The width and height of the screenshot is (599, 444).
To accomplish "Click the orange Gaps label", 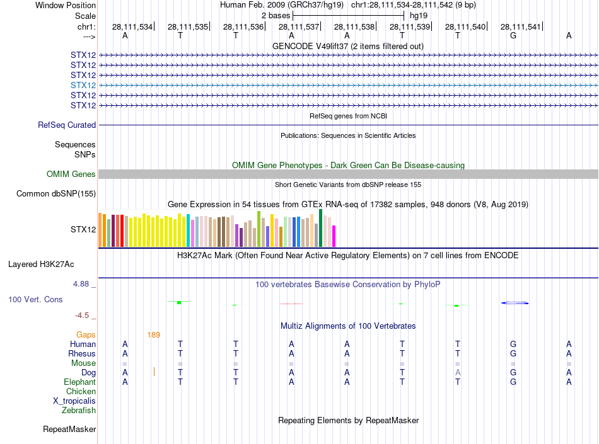I will pyautogui.click(x=86, y=335).
